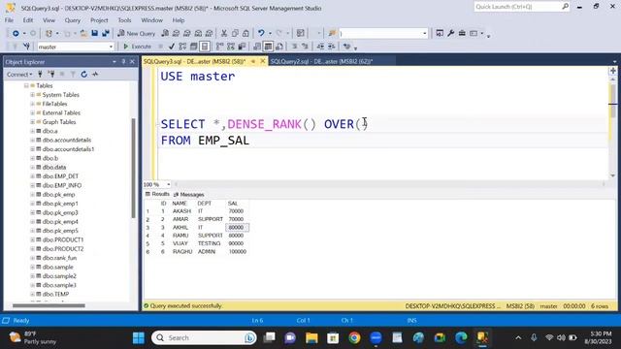Click the Object Explorer vertical scrollbar
Screen dimensions: 621x349
pos(134,168)
